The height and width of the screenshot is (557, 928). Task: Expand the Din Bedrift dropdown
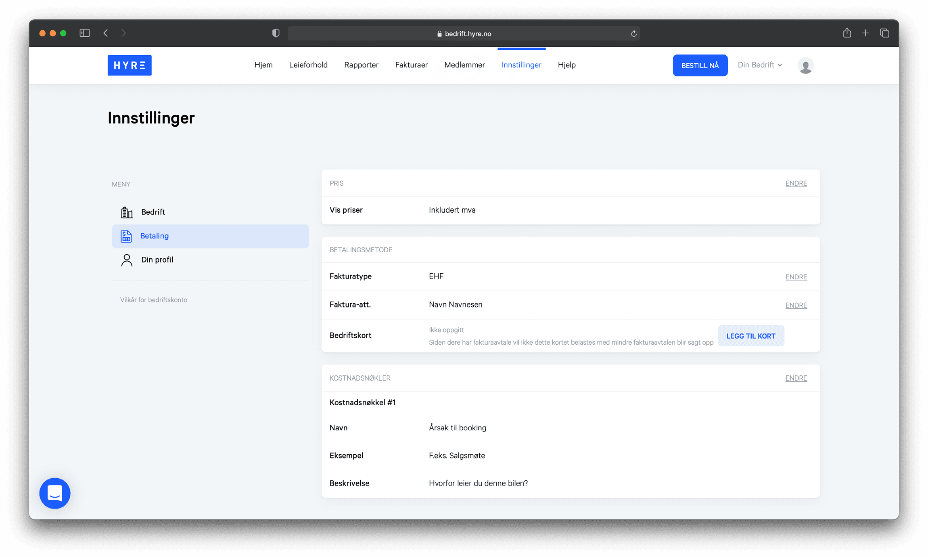[x=760, y=65]
